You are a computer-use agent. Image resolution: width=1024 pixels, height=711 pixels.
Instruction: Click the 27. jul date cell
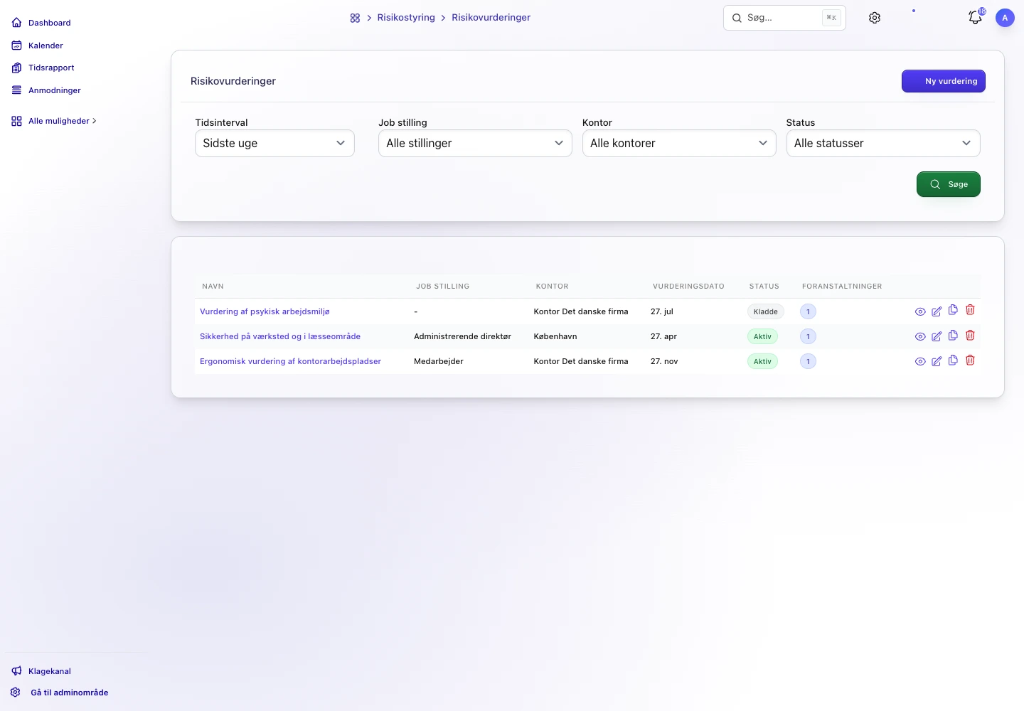click(662, 311)
